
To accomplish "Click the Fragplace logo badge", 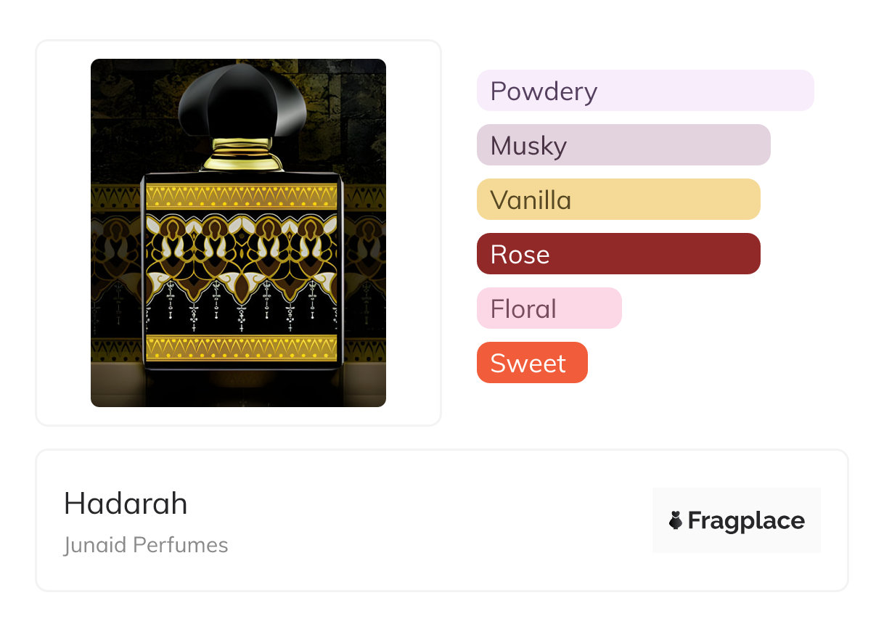I will [x=736, y=520].
